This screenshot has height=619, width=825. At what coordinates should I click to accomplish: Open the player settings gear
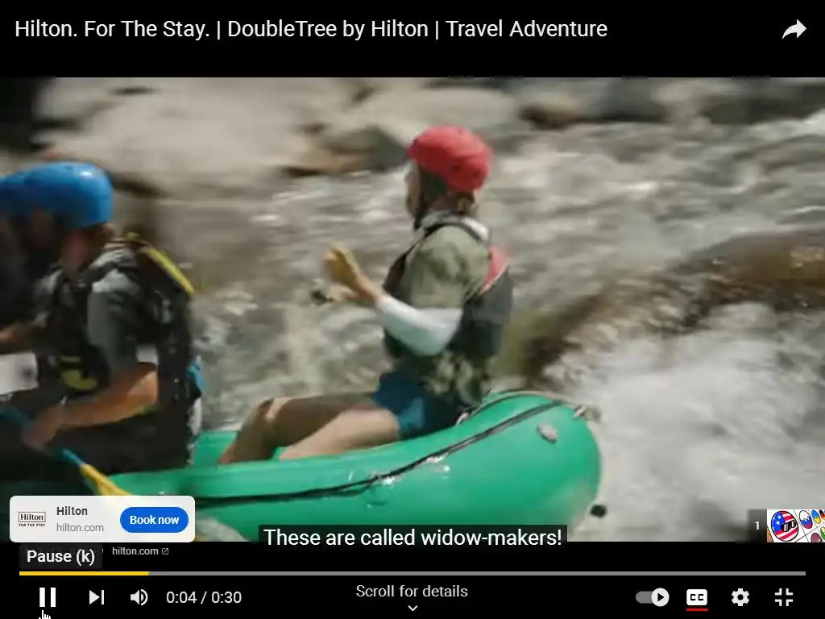click(x=740, y=597)
